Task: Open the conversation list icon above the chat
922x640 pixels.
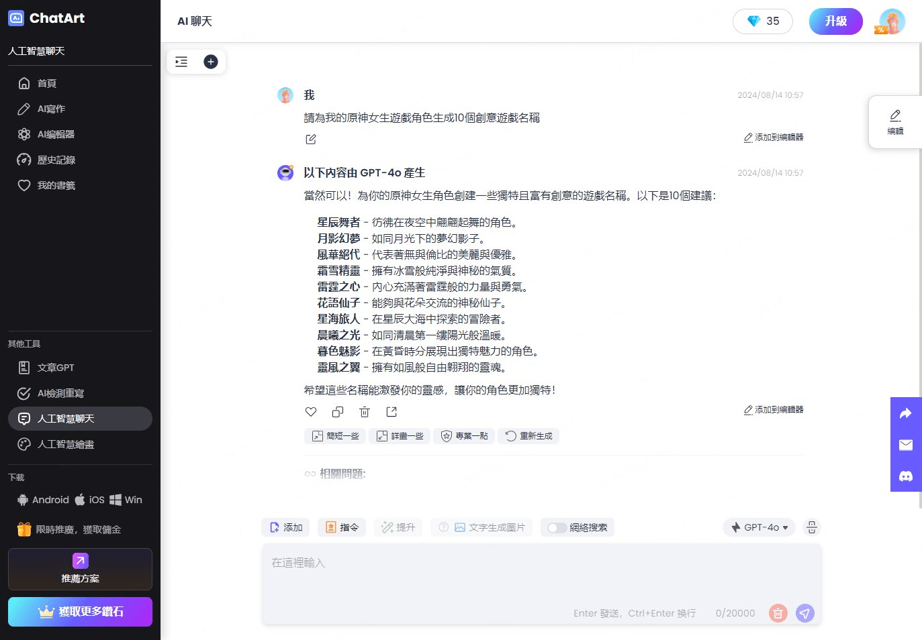Action: tap(181, 61)
